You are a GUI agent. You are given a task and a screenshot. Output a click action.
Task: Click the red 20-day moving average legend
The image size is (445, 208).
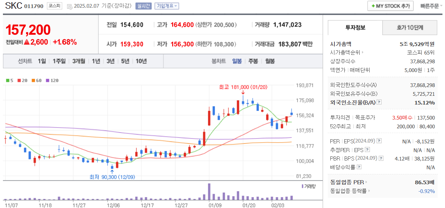(x=22, y=80)
